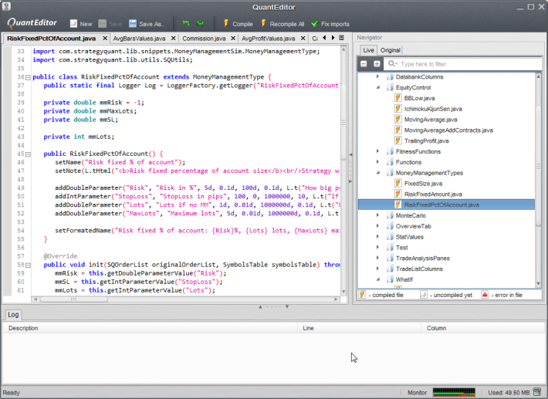This screenshot has width=548, height=399.
Task: Switch to Commission.java tab
Action: [204, 39]
